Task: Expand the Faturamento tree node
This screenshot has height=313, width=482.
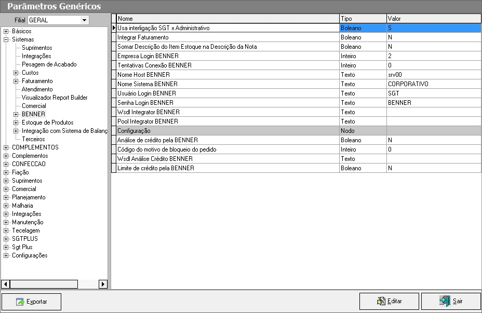Action: 16,81
